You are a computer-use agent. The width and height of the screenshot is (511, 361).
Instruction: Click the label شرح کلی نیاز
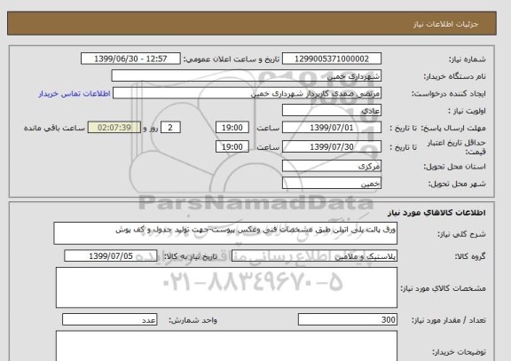point(461,234)
